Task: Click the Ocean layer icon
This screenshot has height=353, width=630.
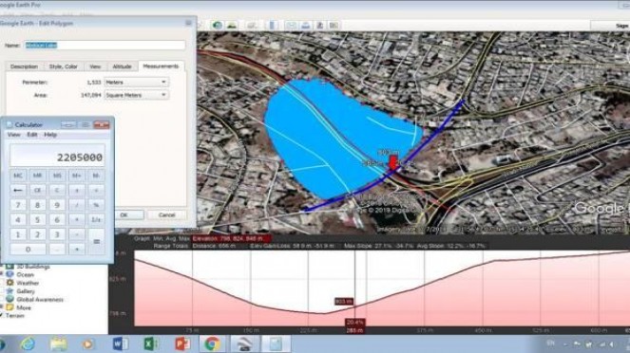Action: coord(10,275)
